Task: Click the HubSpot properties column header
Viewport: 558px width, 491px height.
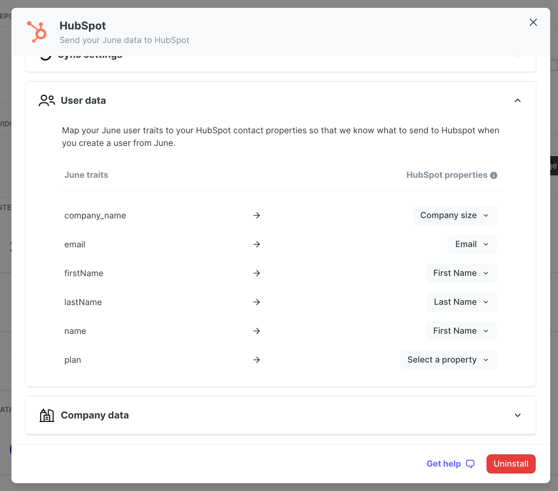Action: 447,175
